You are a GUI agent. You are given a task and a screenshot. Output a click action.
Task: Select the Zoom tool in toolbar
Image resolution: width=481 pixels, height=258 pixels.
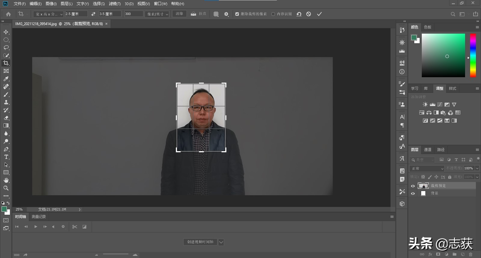click(x=6, y=188)
